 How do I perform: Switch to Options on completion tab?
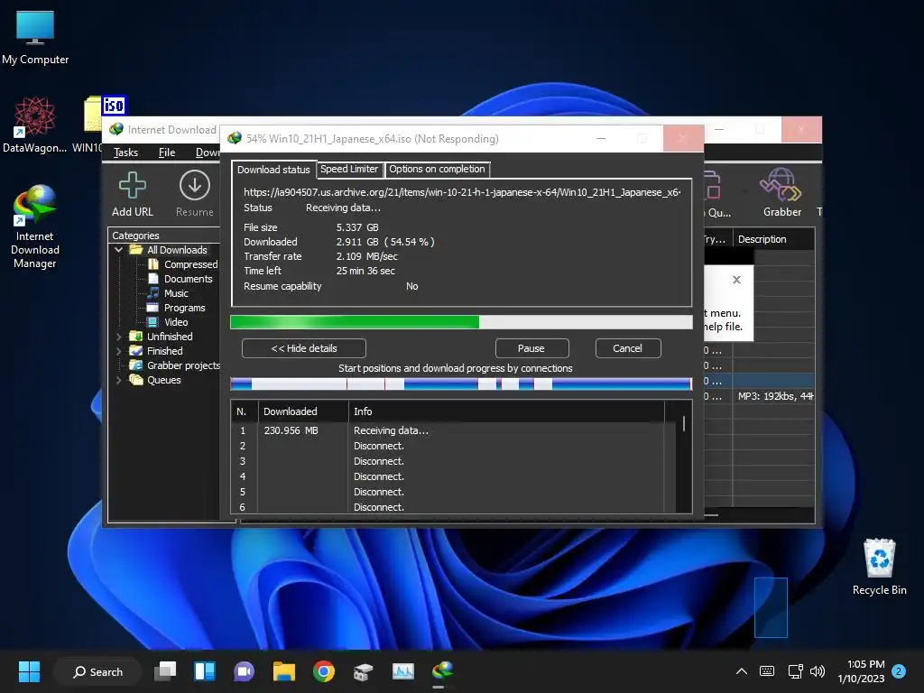[x=437, y=169]
